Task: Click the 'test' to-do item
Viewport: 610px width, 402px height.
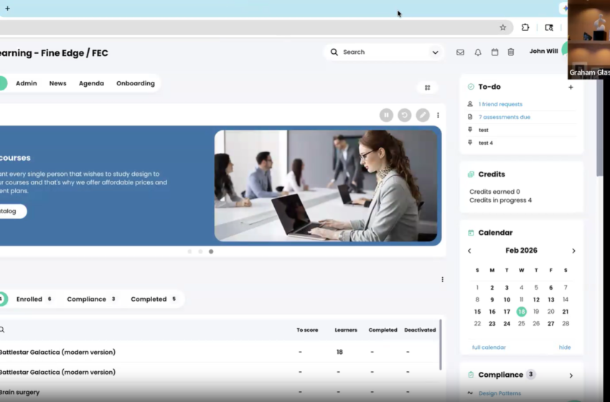Action: point(483,130)
